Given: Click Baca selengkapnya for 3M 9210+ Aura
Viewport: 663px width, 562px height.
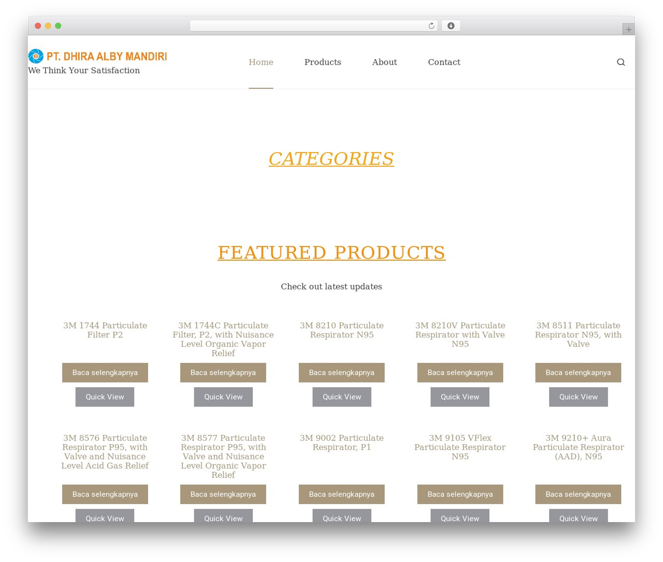Looking at the screenshot, I should 578,495.
